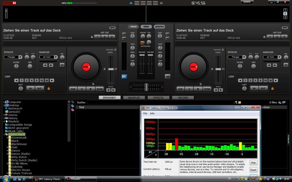Nudge right deck pitch up arrow
This screenshot has width=292, height=182.
221,90
